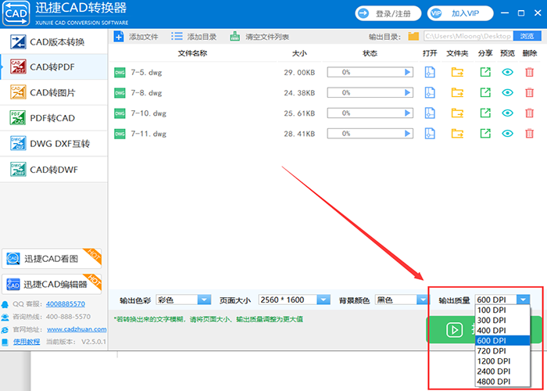Choose 720 DPI from the list
This screenshot has width=547, height=391.
[x=502, y=351]
